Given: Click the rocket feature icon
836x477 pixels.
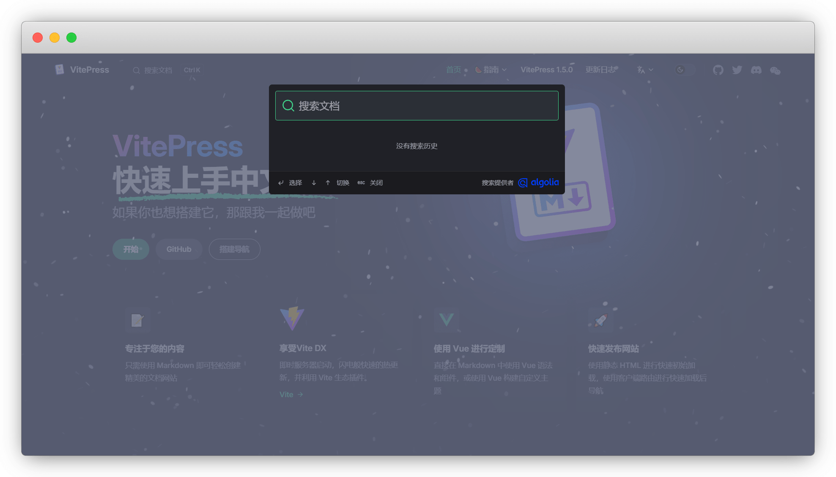Looking at the screenshot, I should pyautogui.click(x=601, y=320).
